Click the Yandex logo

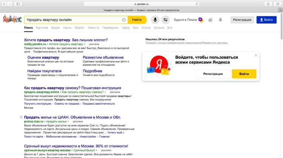click(x=11, y=20)
